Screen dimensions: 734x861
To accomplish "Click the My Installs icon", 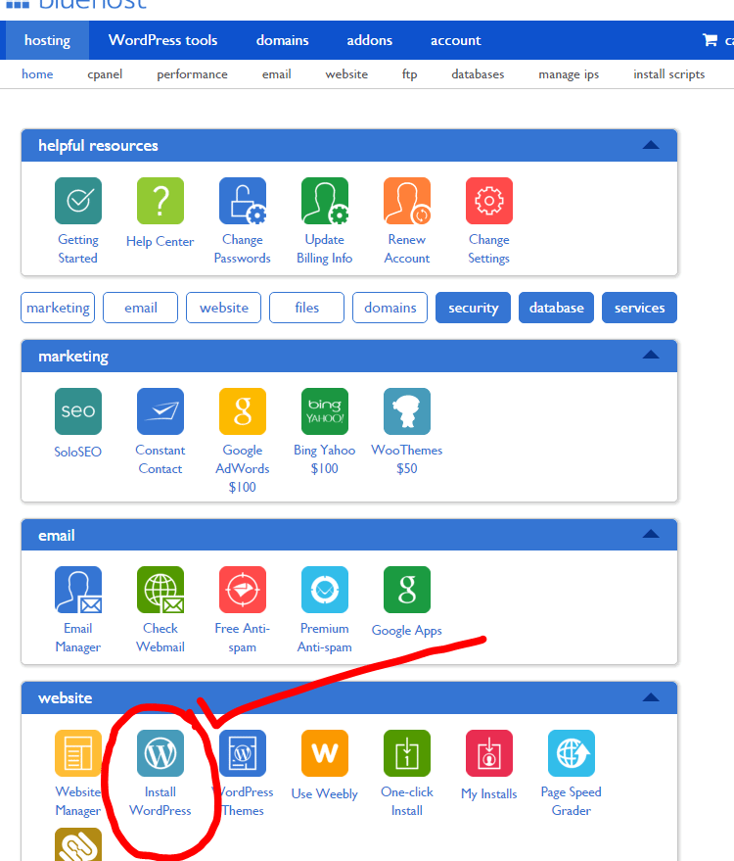I will tap(489, 753).
